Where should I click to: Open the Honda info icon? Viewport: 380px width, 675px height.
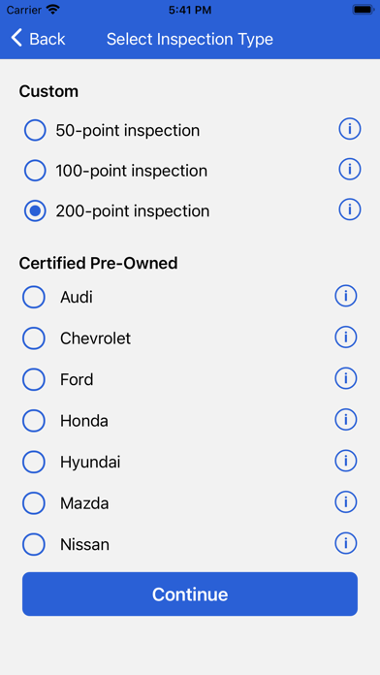tap(345, 420)
